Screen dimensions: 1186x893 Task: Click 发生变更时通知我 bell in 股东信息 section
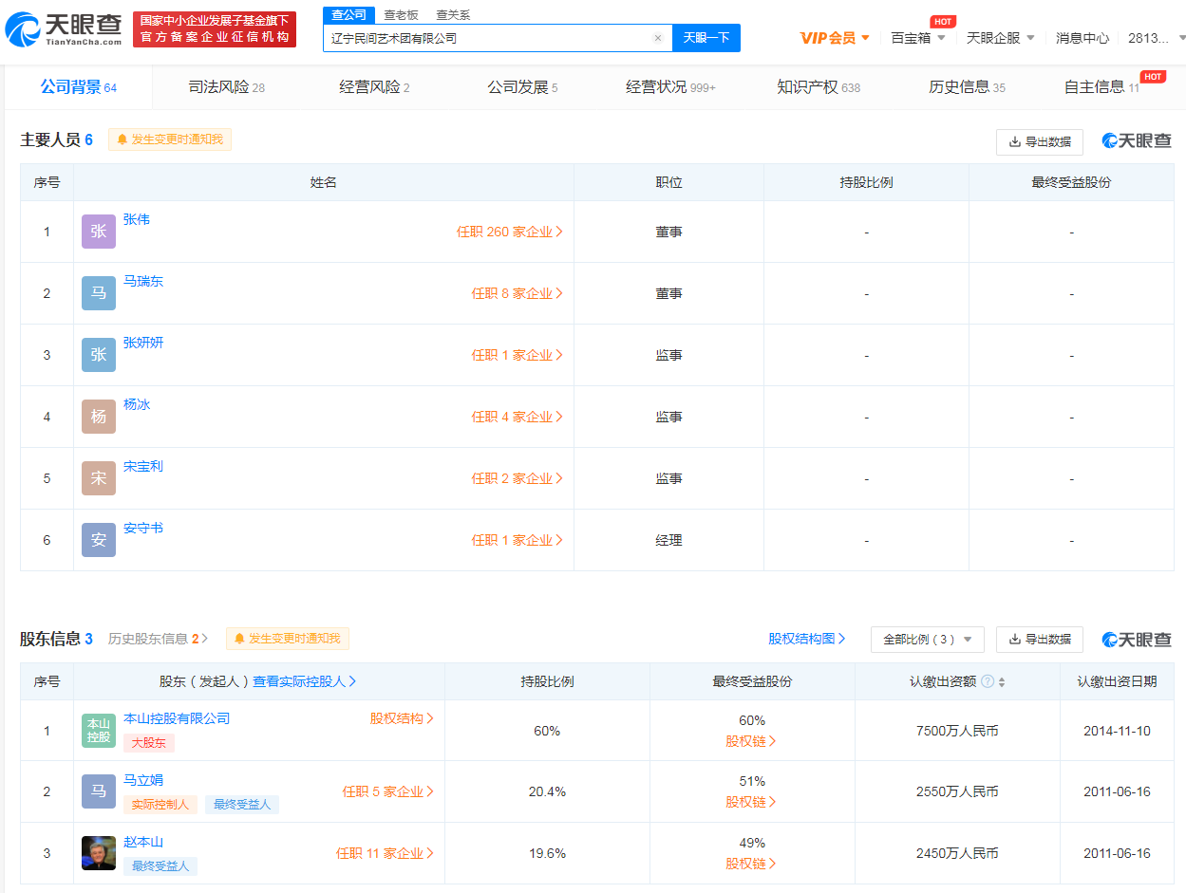pyautogui.click(x=288, y=639)
